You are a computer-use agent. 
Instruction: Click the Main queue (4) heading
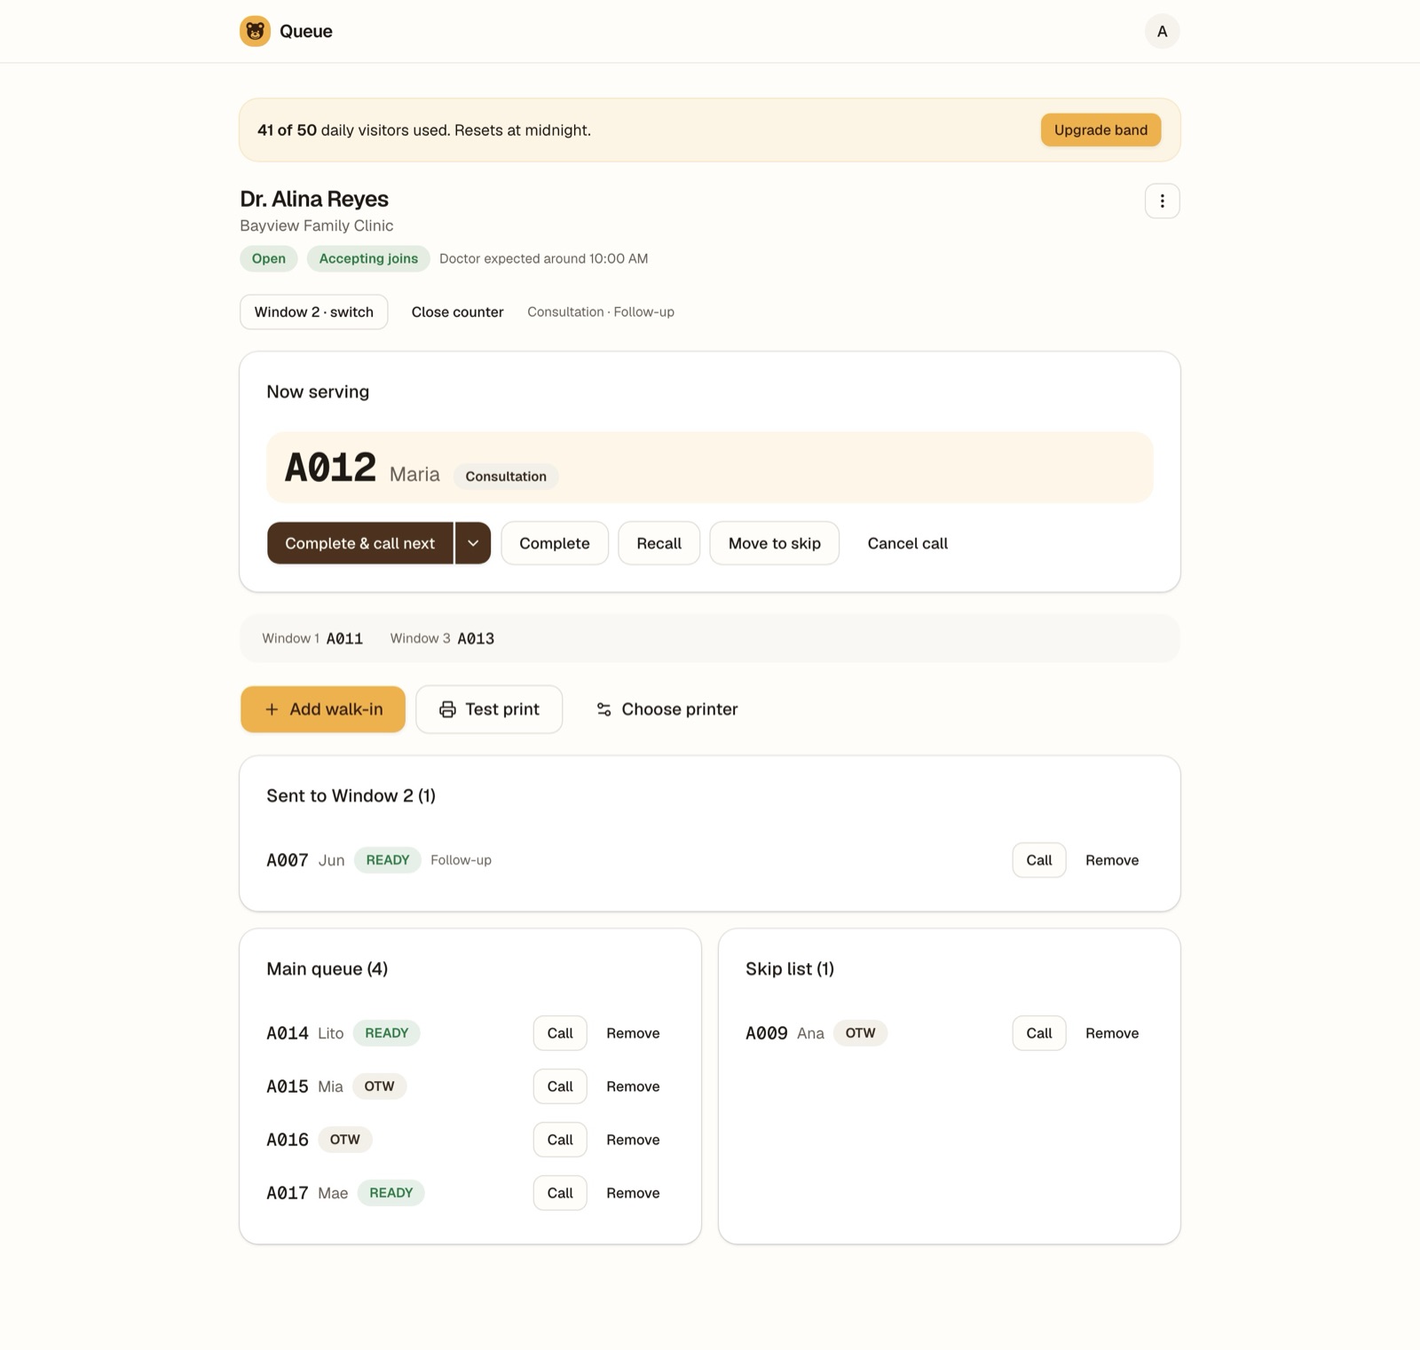coord(327,968)
